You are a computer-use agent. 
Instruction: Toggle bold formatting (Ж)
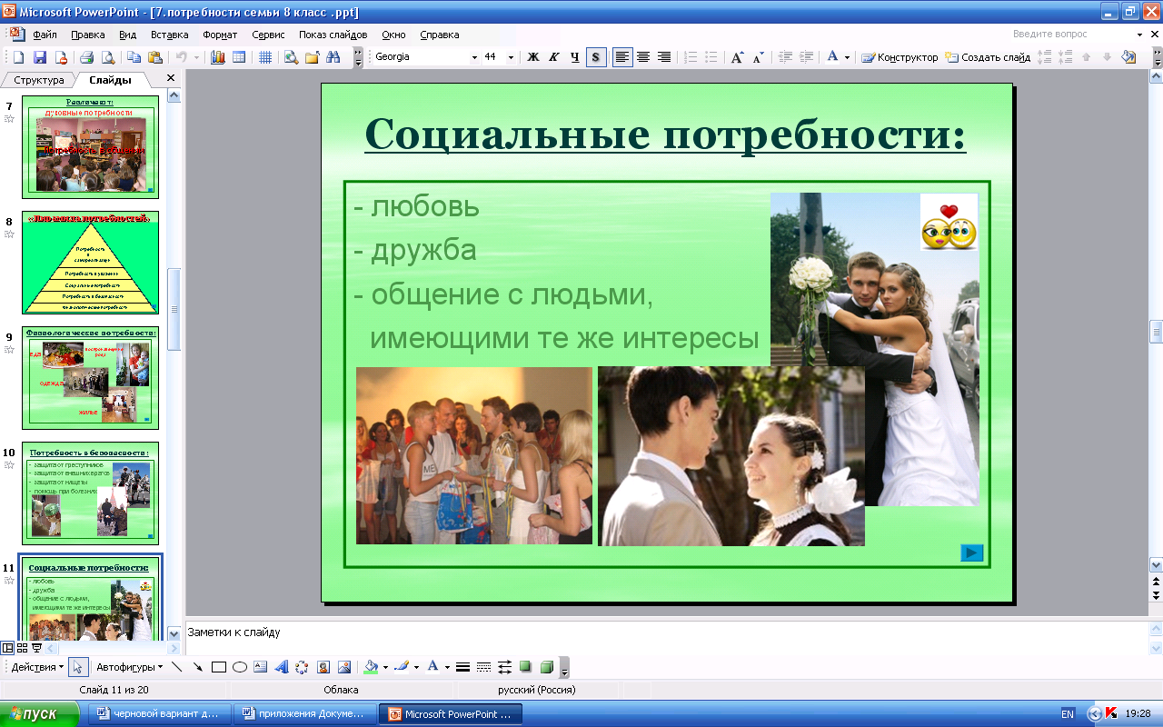click(533, 57)
